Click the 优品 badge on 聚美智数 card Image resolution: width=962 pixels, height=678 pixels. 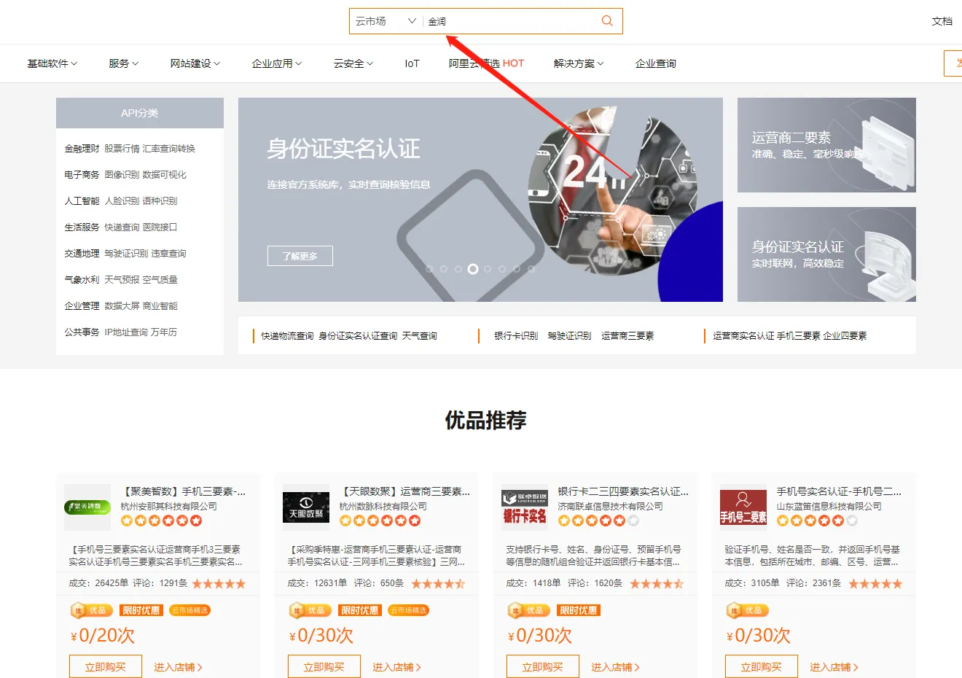pos(91,610)
